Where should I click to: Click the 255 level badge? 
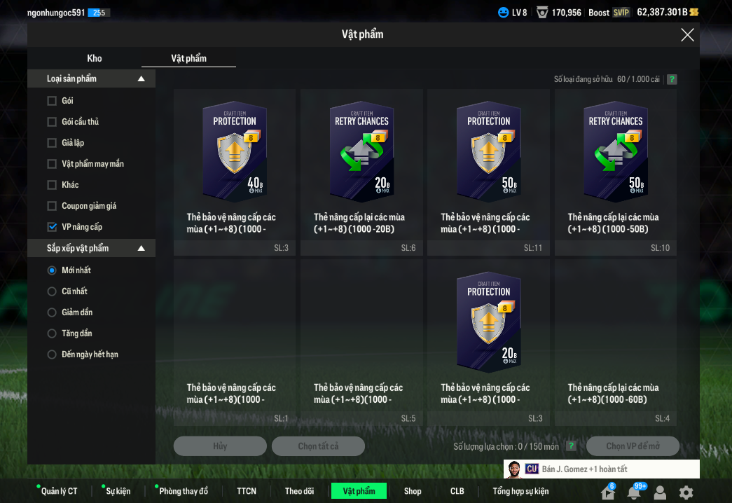99,13
